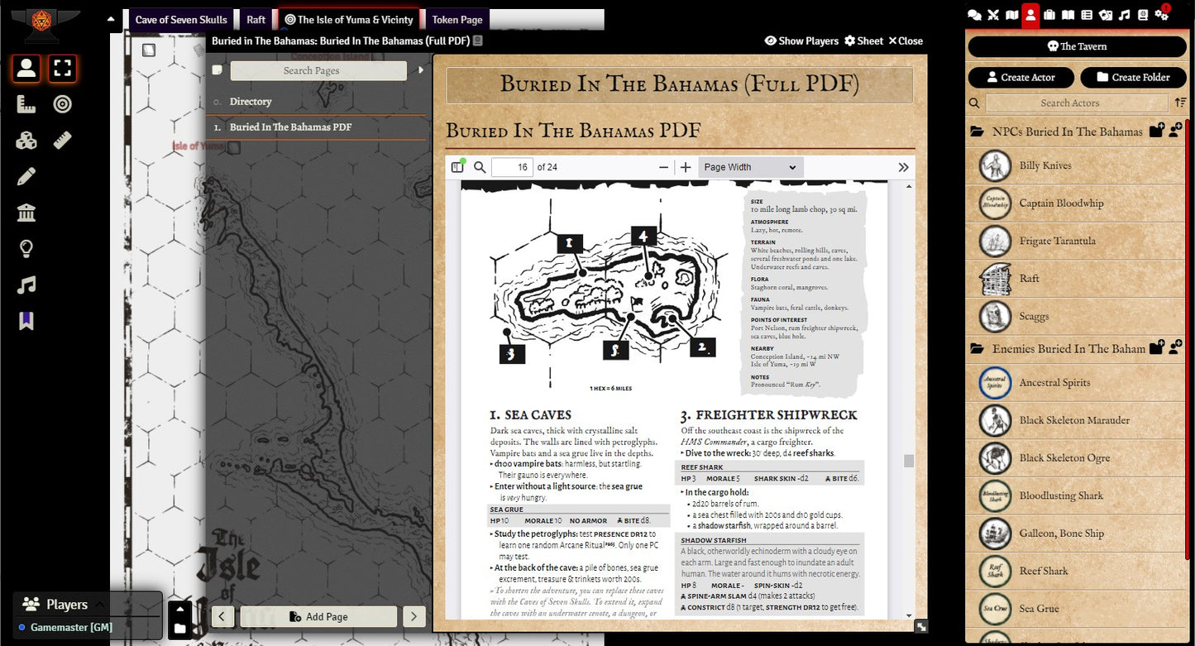Open the Combat Encounters crossed-swords tab

point(993,15)
